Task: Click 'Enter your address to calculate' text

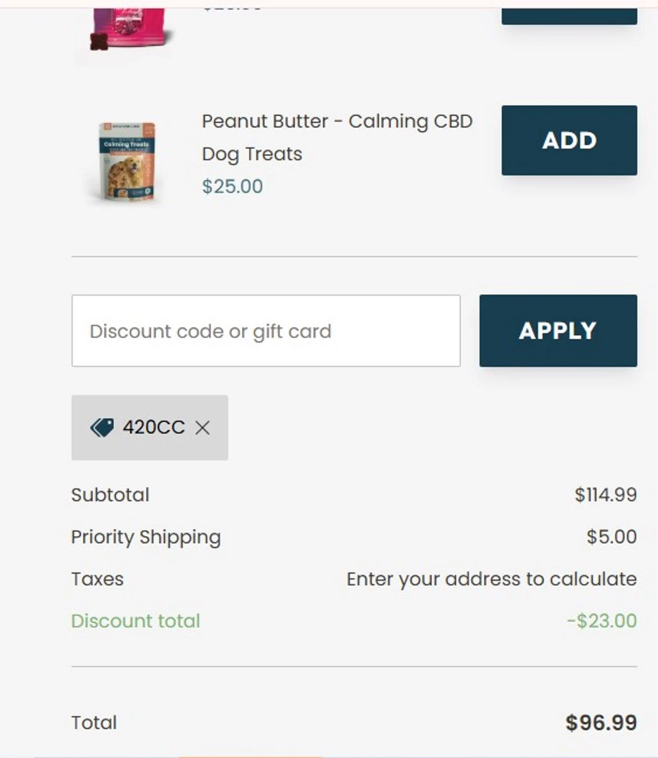Action: pyautogui.click(x=491, y=579)
